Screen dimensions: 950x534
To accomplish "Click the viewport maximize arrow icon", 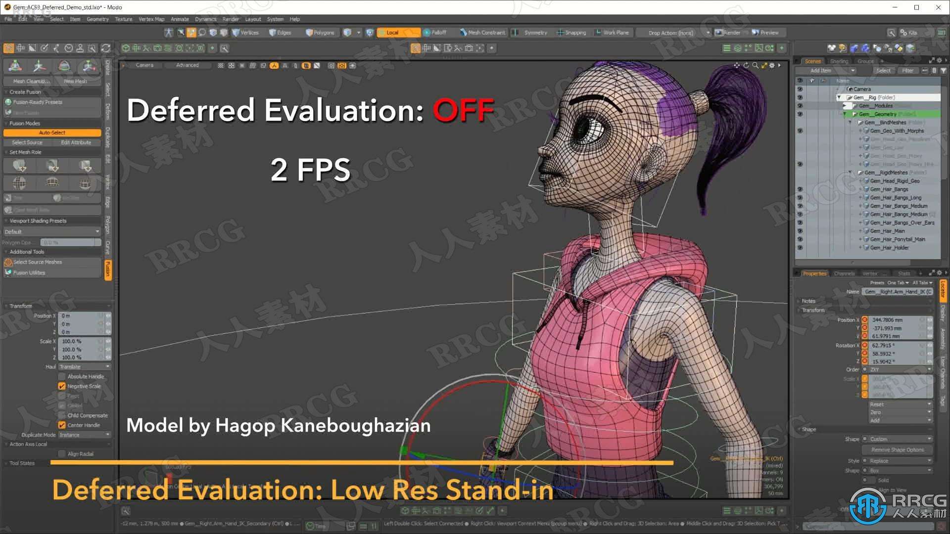I will click(x=764, y=65).
